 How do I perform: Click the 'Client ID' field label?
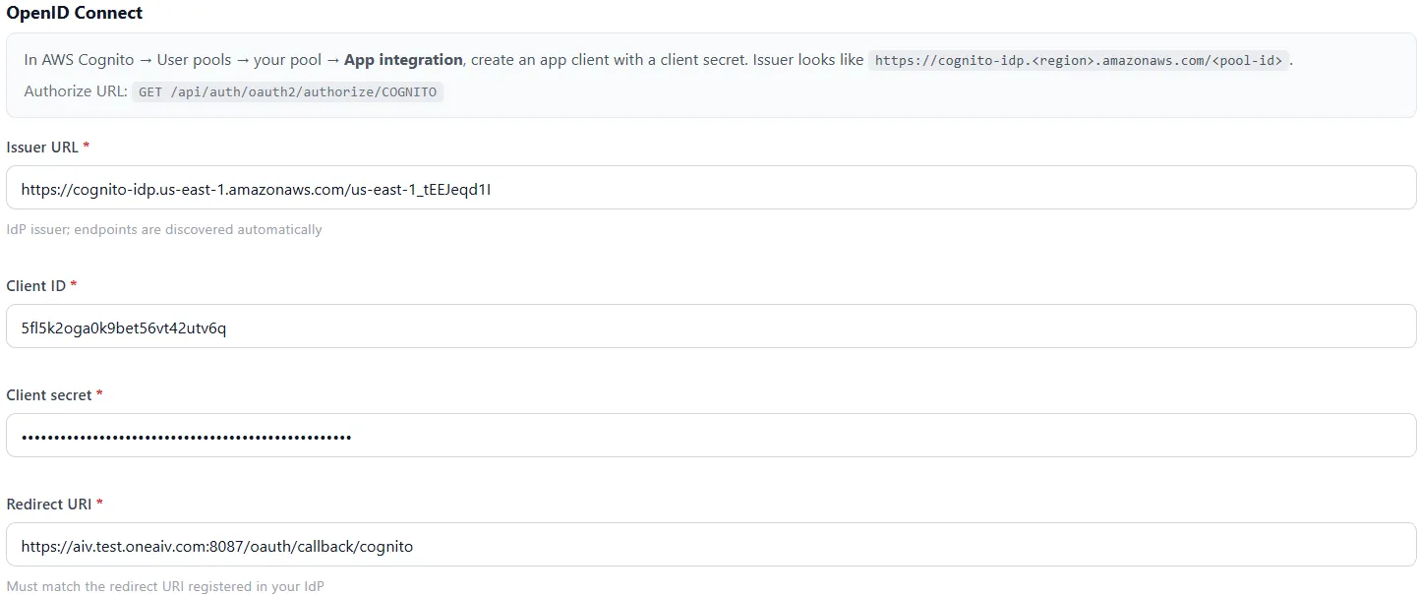click(x=36, y=285)
